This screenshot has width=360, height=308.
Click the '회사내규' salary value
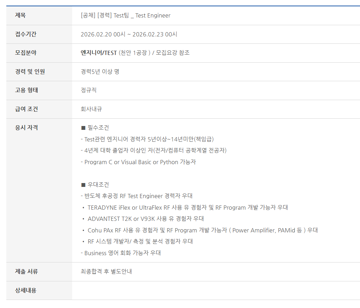(91, 109)
